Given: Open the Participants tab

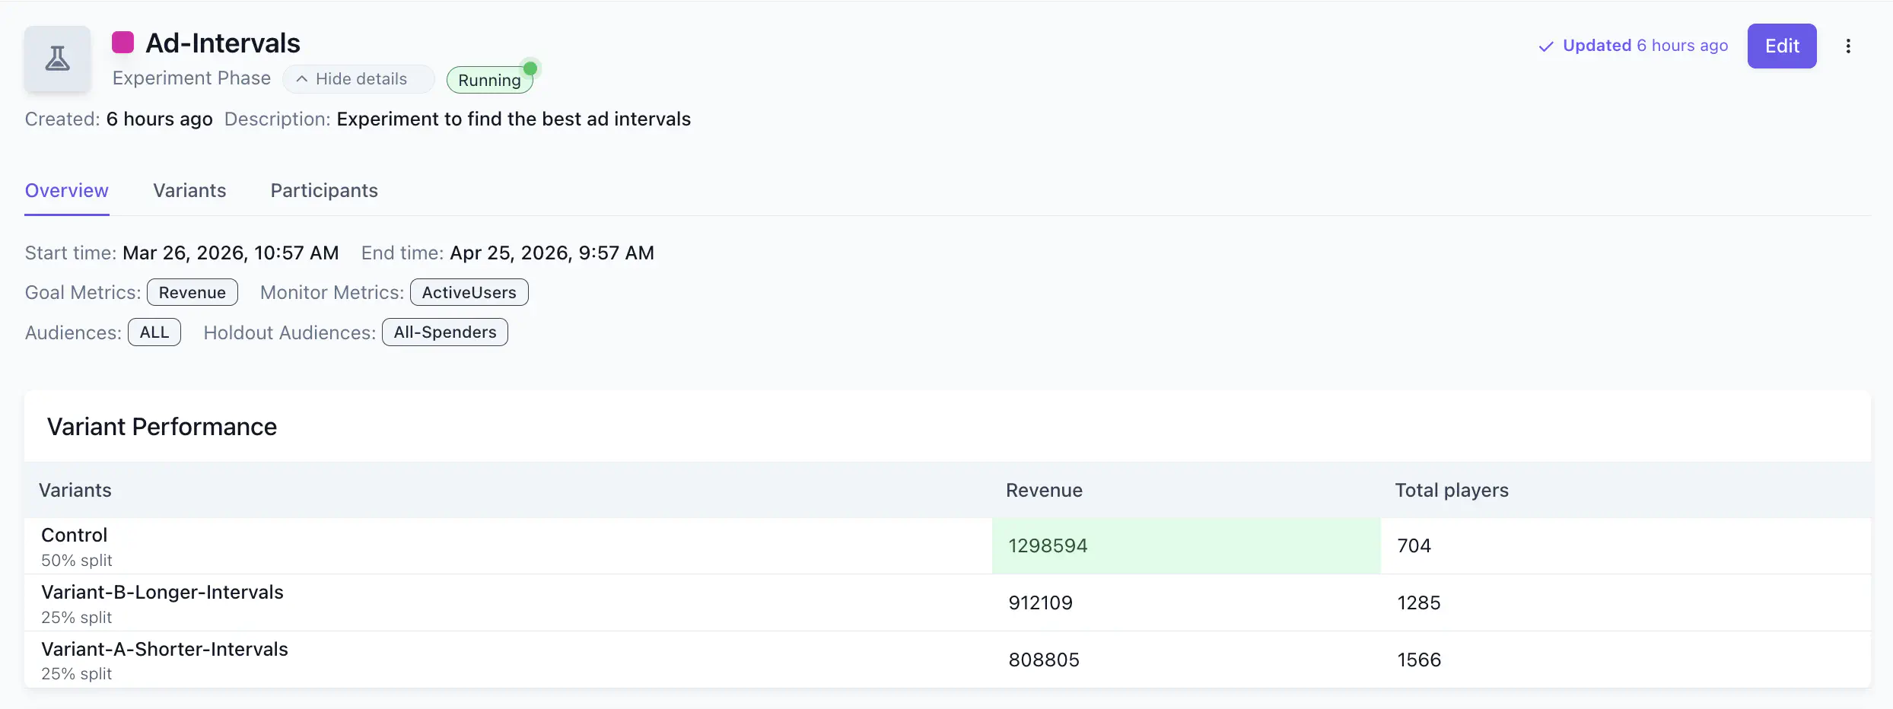Looking at the screenshot, I should (x=324, y=190).
